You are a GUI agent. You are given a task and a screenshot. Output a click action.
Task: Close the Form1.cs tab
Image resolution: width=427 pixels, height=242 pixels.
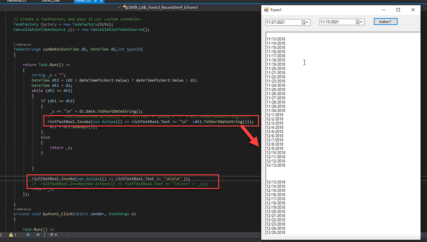101,1
